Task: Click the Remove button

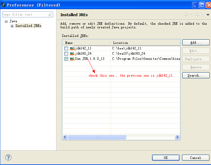Action: point(196,67)
